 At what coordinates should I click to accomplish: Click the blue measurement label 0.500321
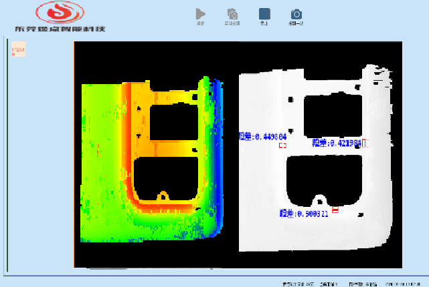304,214
